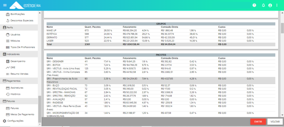This screenshot has height=127, width=284.
Task: Open Tipos De Profissionais item
Action: point(23,47)
